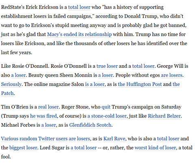This screenshot has width=195, height=167.
Task: Follow 'a stone-cold loser' link
Action: pyautogui.click(x=107, y=116)
